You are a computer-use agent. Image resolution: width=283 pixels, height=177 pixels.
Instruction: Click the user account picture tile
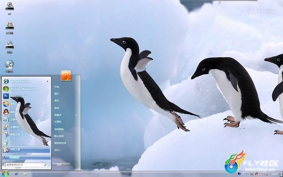pos(66,76)
